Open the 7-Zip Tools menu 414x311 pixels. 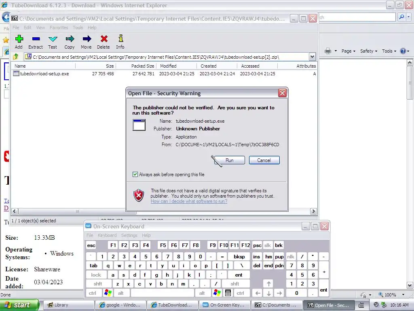pyautogui.click(x=78, y=28)
